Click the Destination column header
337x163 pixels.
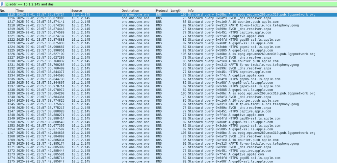point(137,11)
